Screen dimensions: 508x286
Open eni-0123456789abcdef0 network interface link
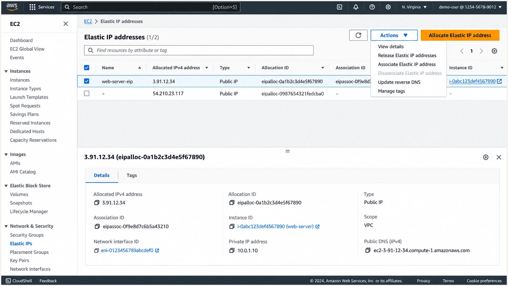(x=127, y=250)
